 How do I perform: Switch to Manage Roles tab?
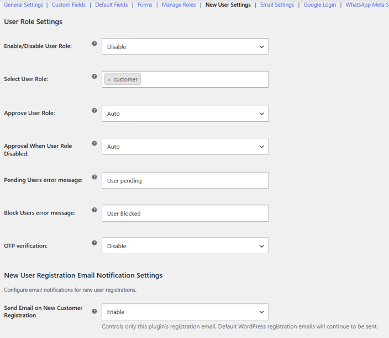pos(178,5)
